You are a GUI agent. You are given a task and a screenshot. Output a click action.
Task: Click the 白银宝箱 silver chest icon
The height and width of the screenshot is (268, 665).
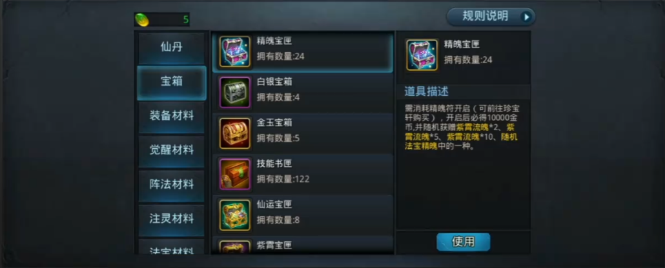[235, 93]
